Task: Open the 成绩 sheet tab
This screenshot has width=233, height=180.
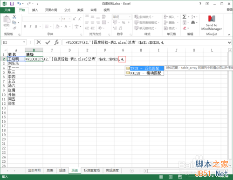Action: pos(62,171)
